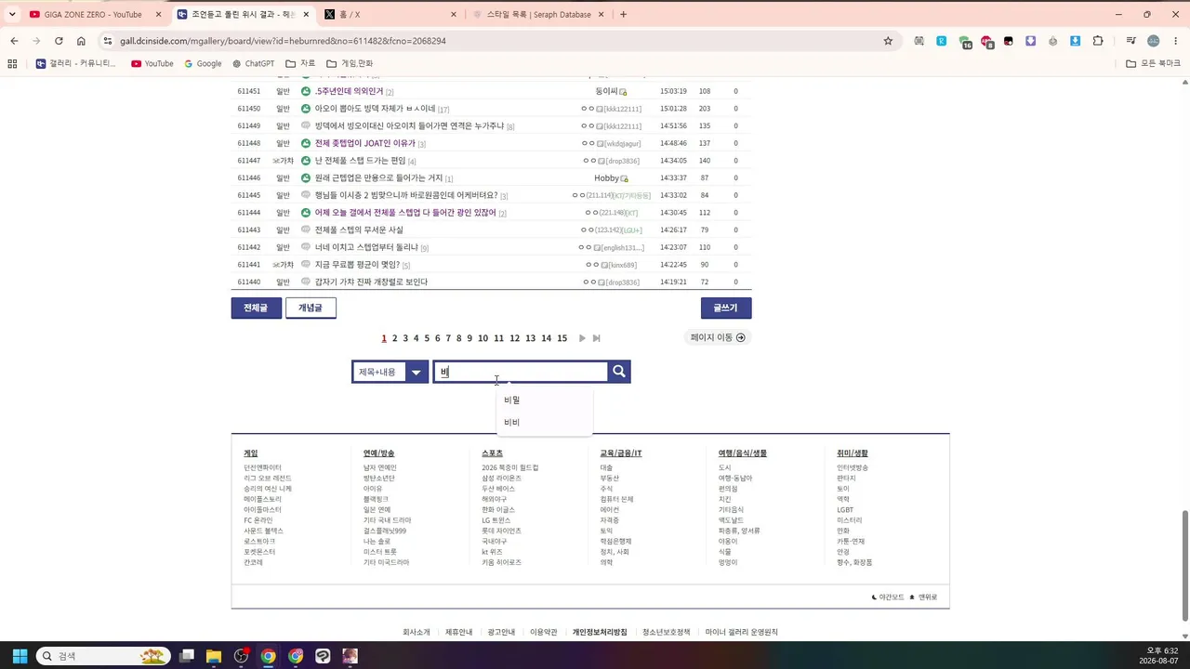Open the 회사소개 footer link

[416, 632]
